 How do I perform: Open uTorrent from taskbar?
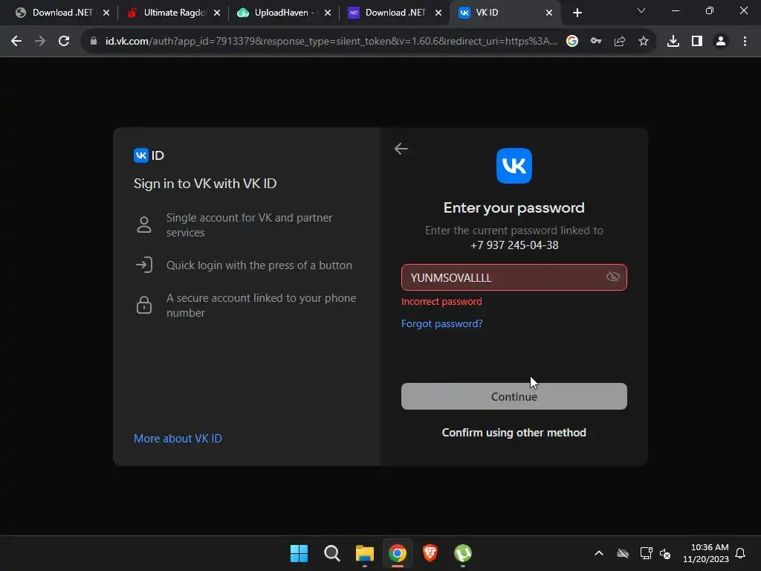tap(463, 553)
